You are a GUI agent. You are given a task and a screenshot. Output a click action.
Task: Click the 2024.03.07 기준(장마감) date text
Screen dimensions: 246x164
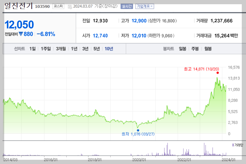pyautogui.click(x=95, y=6)
